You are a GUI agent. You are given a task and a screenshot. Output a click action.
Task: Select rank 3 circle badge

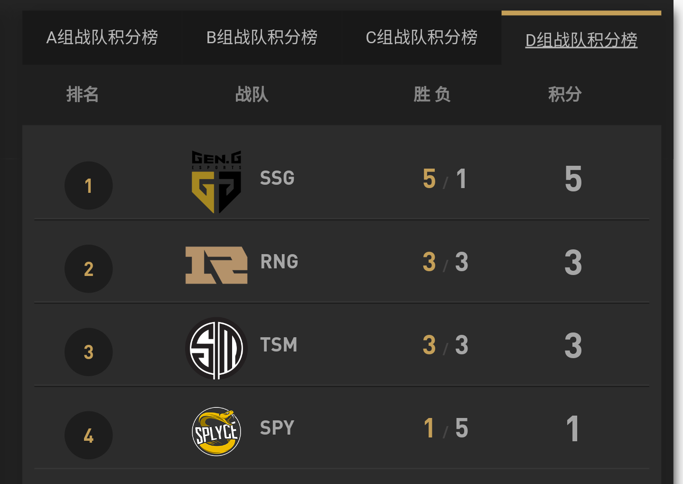pos(89,352)
